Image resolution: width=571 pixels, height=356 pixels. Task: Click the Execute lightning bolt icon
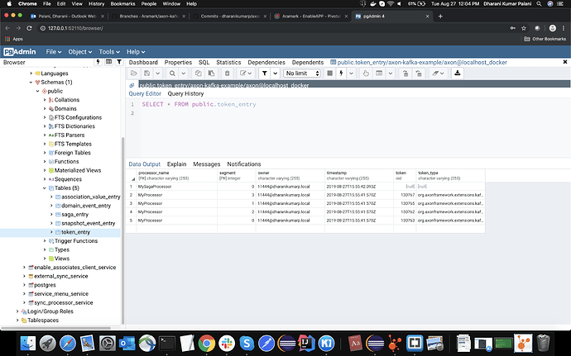coord(341,74)
